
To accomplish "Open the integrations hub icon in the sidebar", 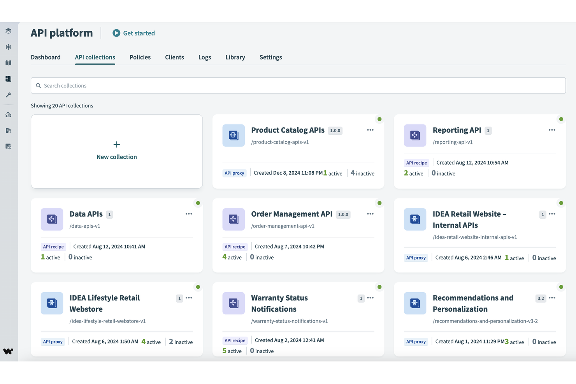I will click(x=8, y=47).
